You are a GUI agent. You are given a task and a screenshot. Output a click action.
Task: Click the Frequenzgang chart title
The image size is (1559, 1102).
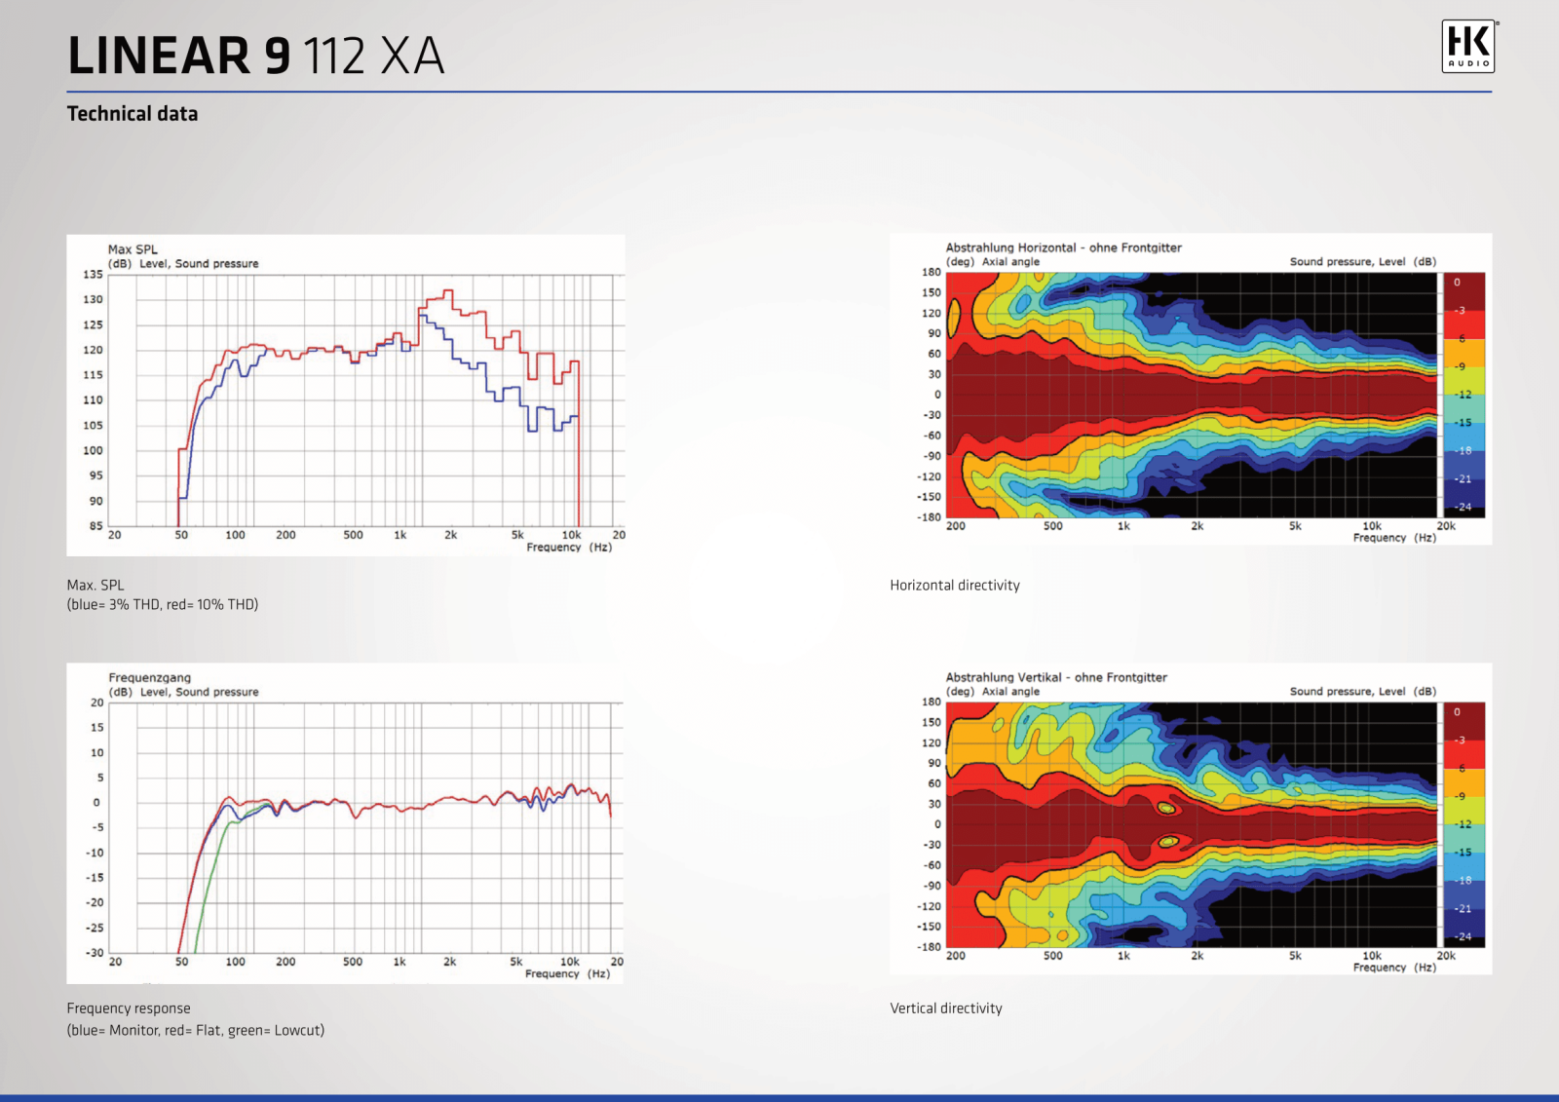pos(150,677)
